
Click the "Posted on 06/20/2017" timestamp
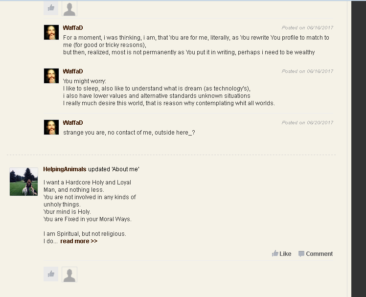(x=307, y=123)
